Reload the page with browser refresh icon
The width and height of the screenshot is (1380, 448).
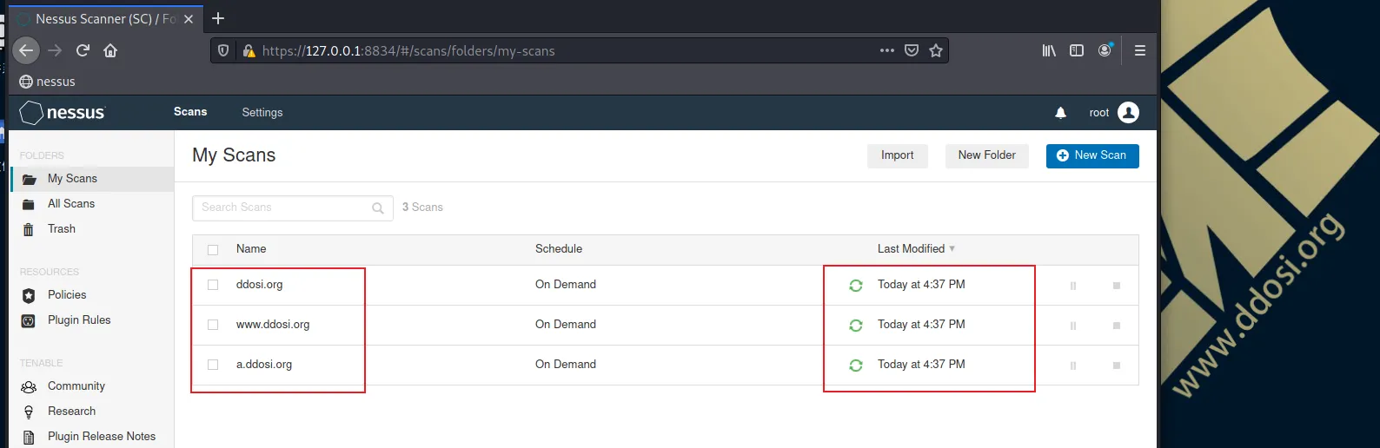click(83, 50)
